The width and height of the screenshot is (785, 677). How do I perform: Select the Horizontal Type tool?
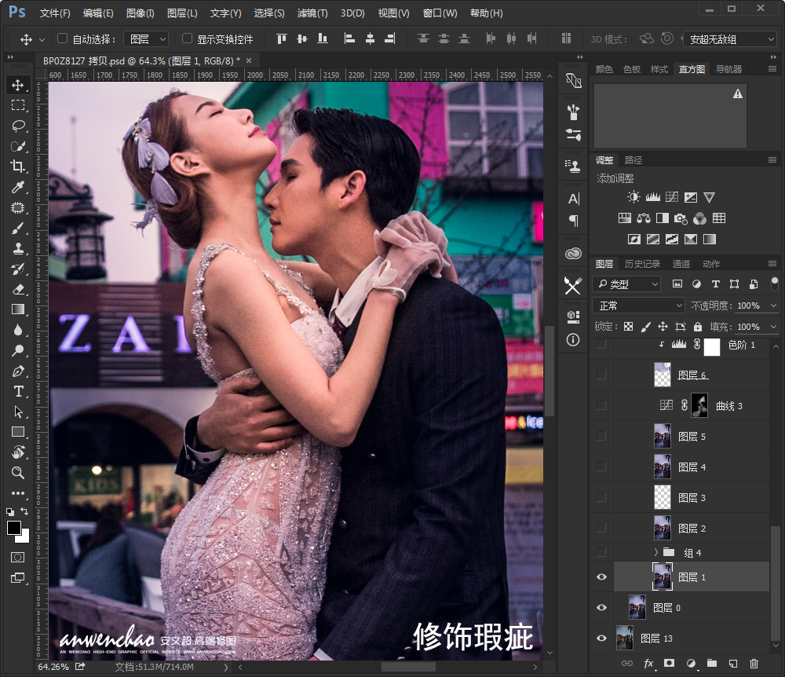(18, 392)
